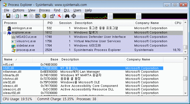Open the File menu
This screenshot has width=190, height=104.
coord(7,10)
